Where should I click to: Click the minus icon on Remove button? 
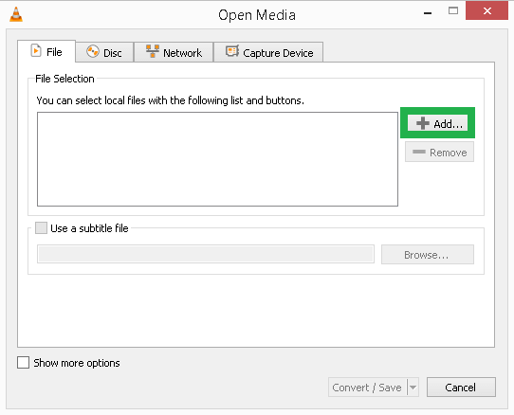point(419,152)
